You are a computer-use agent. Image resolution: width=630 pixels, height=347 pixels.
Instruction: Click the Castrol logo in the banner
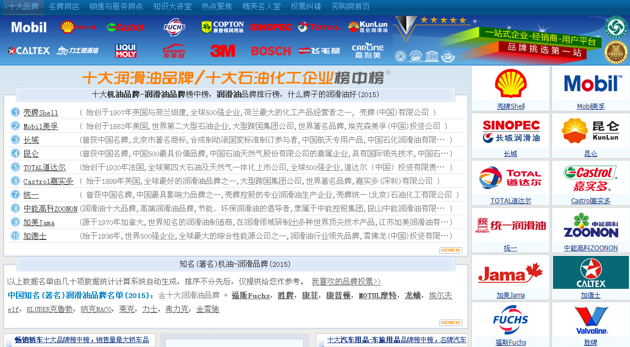click(125, 27)
